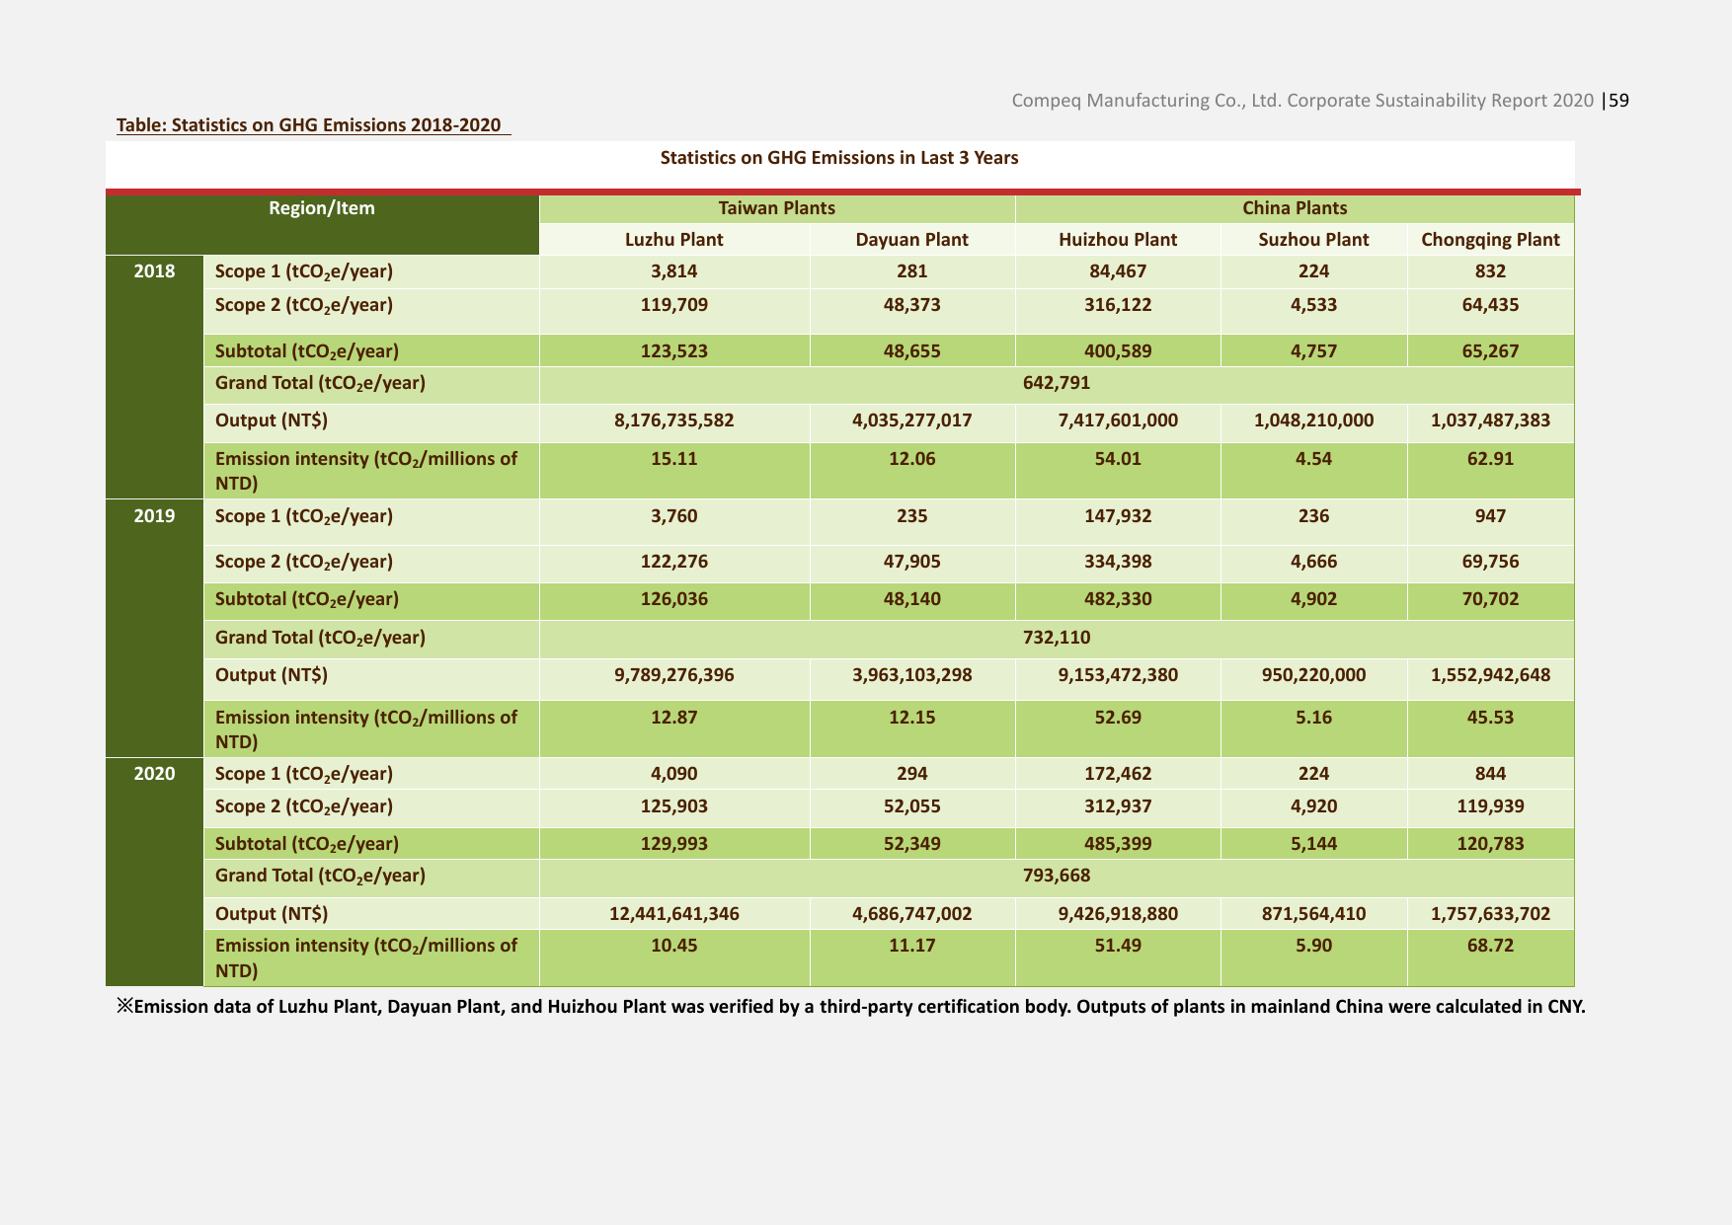
Task: Click Huizhou 2019 Scope 1 value 147,932
Action: [x=1118, y=516]
